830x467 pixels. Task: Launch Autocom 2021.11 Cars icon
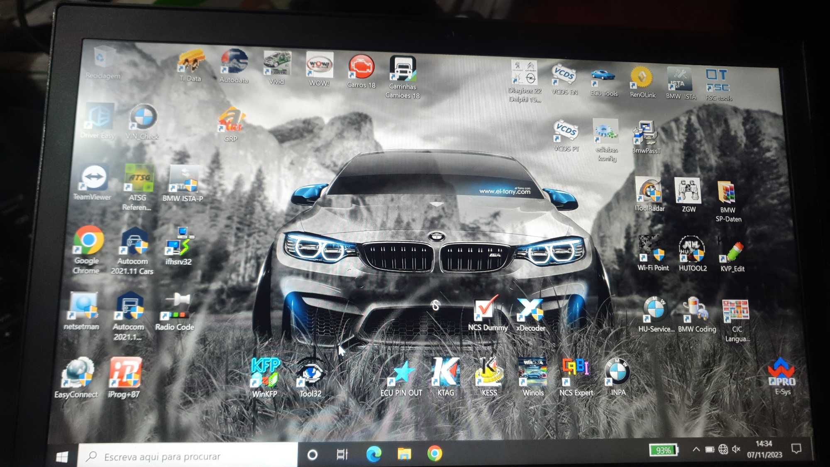pos(132,251)
